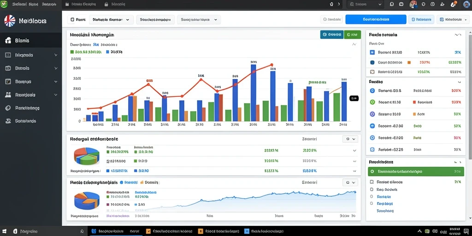Click the green button above the bar chart

(x=352, y=35)
